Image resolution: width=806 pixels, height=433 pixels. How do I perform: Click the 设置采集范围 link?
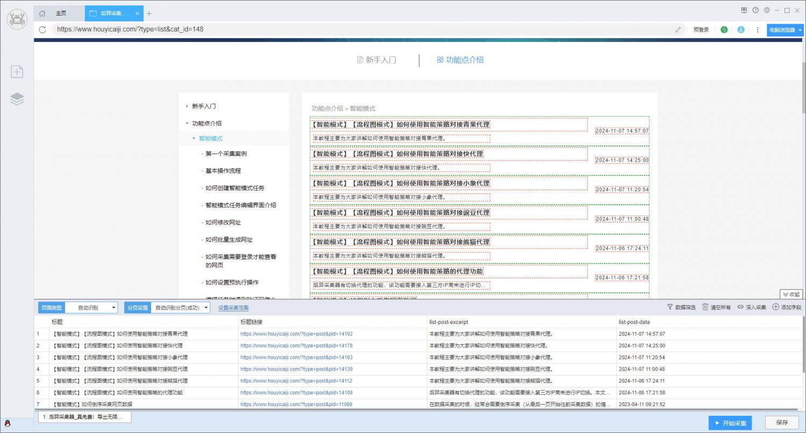[x=233, y=308]
